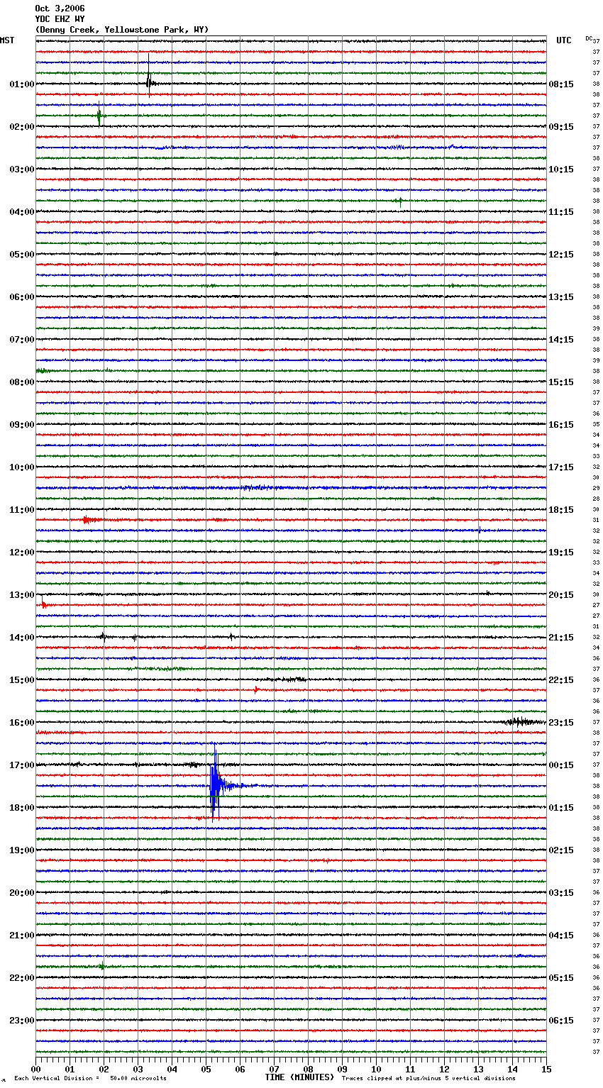Click the 09:15 UTC time label

click(x=561, y=127)
